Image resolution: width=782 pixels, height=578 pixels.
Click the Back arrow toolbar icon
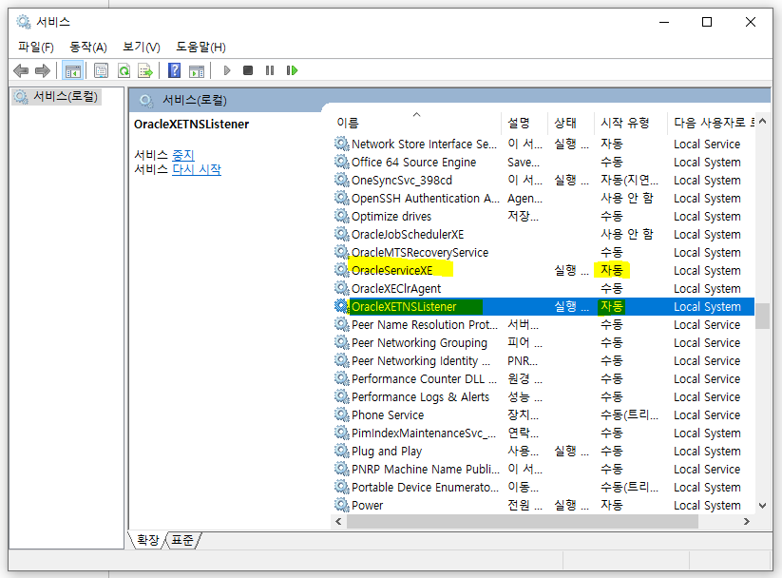click(21, 71)
